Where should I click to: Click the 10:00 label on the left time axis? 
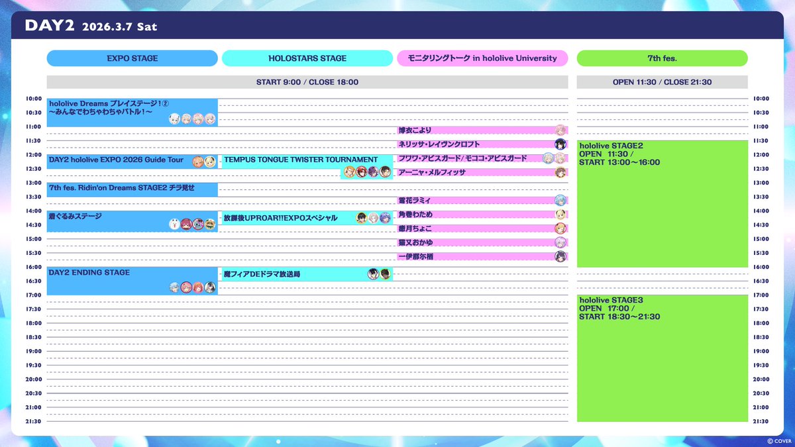tap(33, 99)
